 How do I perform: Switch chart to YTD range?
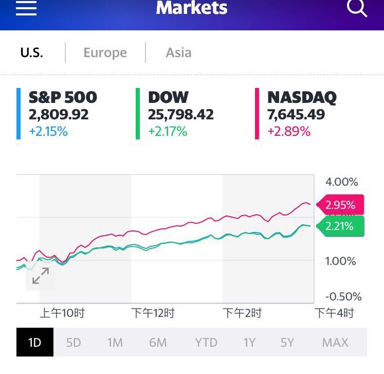click(206, 342)
